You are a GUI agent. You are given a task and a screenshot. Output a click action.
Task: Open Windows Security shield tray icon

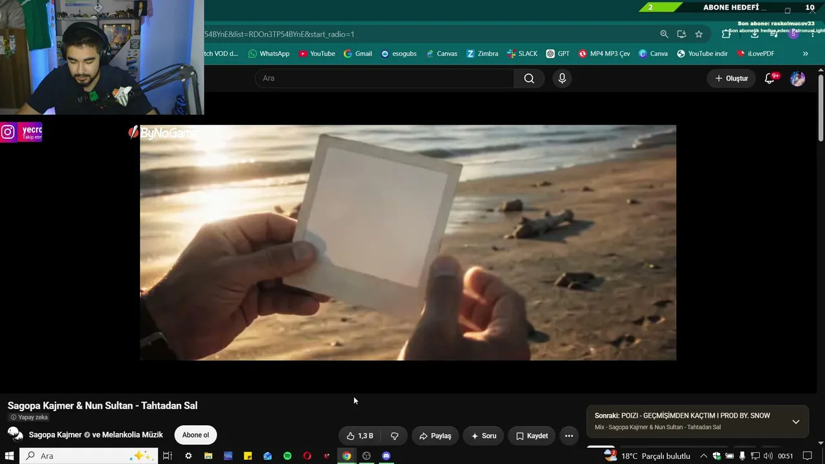click(x=717, y=456)
